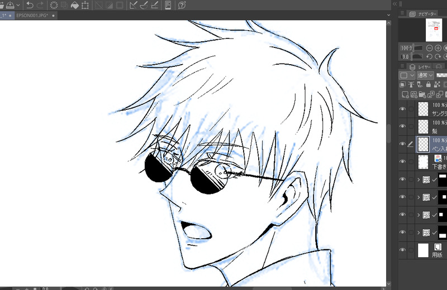Open the layer palette color dropdown
The image size is (447, 290).
click(x=407, y=75)
